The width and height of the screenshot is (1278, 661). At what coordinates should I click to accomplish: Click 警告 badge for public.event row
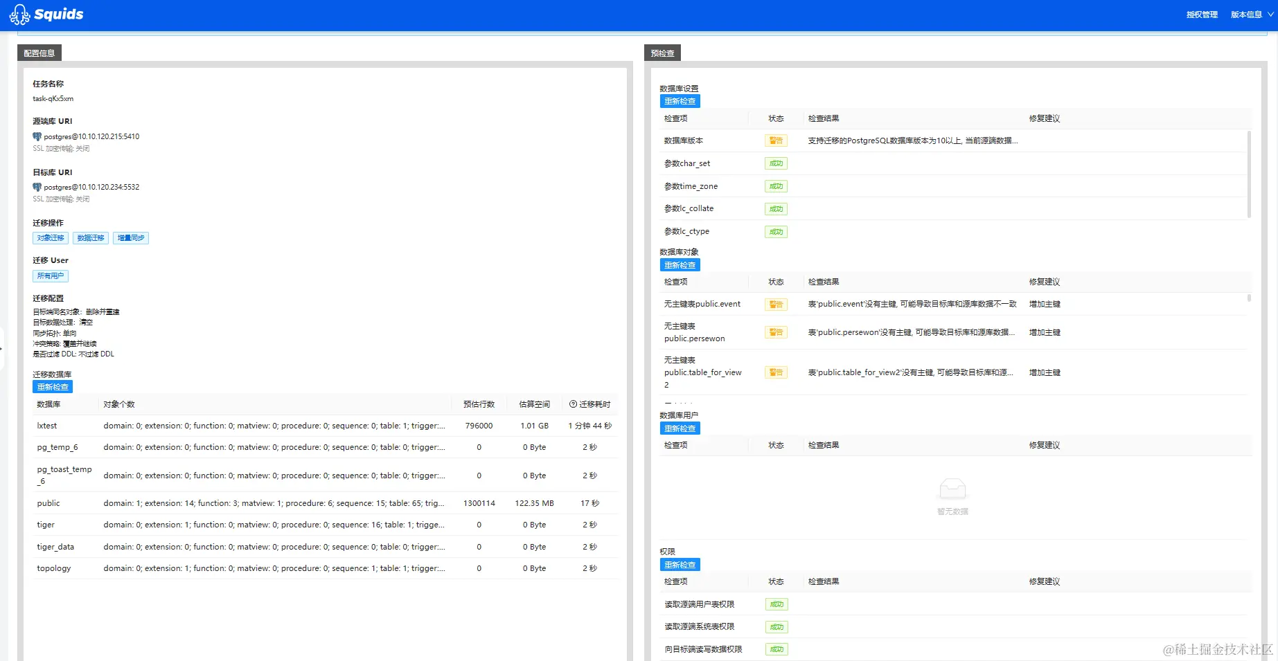point(776,305)
